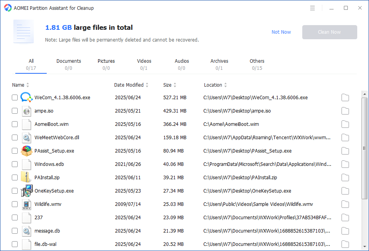Viewport: 369px width, 251px height.
Task: Open folder location for AomeiBoot.wim
Action: (345, 124)
